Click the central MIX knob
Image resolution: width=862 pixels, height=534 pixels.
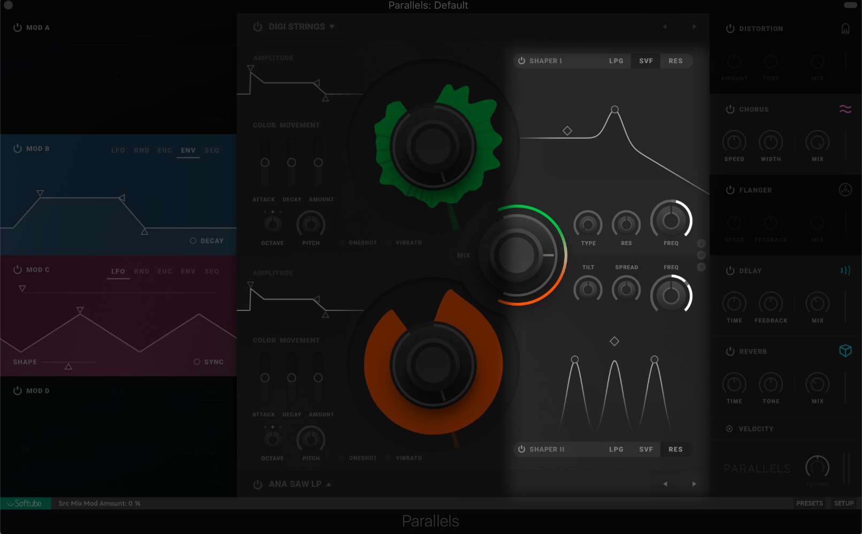point(517,255)
